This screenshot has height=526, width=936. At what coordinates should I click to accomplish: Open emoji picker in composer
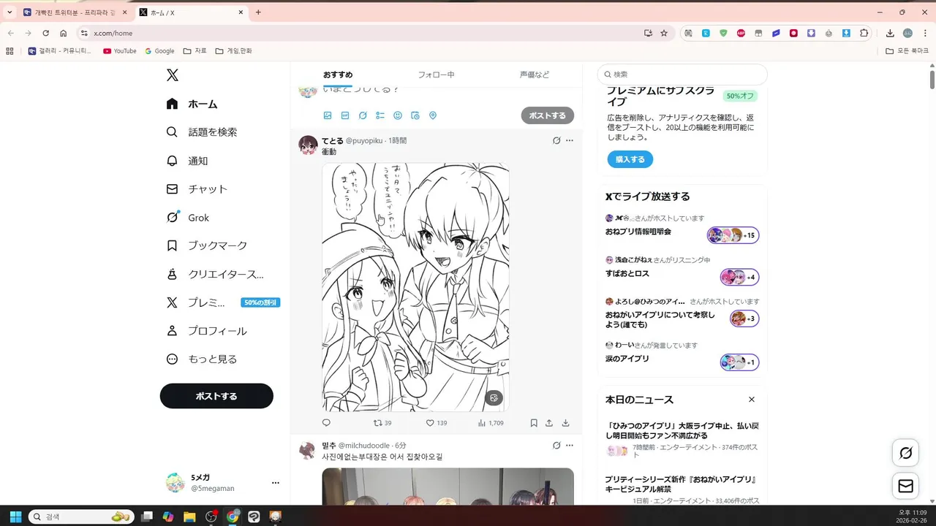[x=398, y=115]
